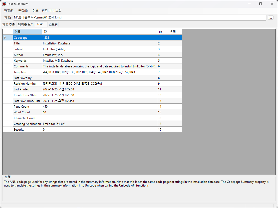278x208 pixels.
Task: Click the GUID value {9F1FA9DB-141F-4EDC...}
Action: pos(99,84)
